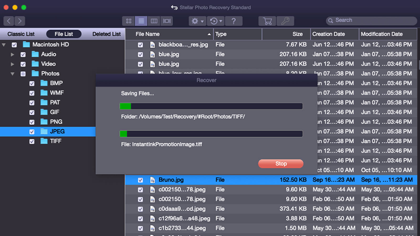Click the TIFF folder icon
The height and width of the screenshot is (236, 420).
pyautogui.click(x=44, y=141)
